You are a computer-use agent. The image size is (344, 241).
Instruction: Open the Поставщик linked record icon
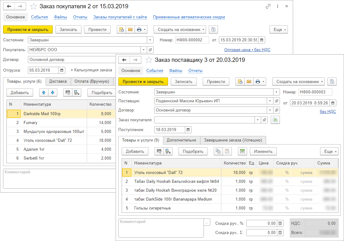pos(277,101)
